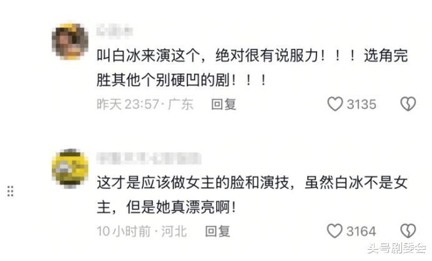The width and height of the screenshot is (432, 261).
Task: Open the second commenter's blurred username
Action: (x=149, y=159)
